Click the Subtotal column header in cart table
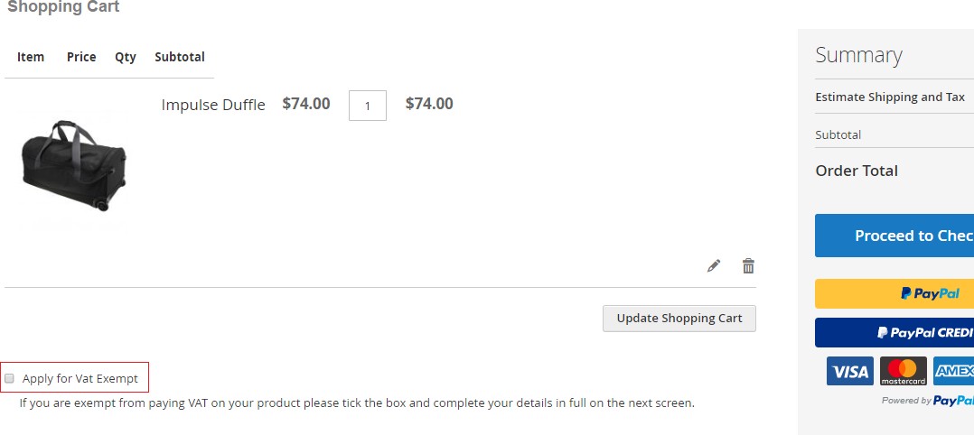974x435 pixels. 180,57
